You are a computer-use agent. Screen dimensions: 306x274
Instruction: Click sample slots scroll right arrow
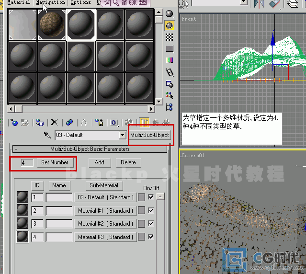(x=151, y=109)
